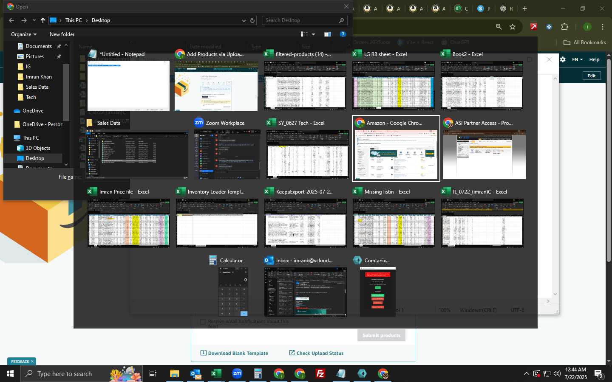
Task: Select 3D Objects in navigation pane
Action: click(38, 148)
